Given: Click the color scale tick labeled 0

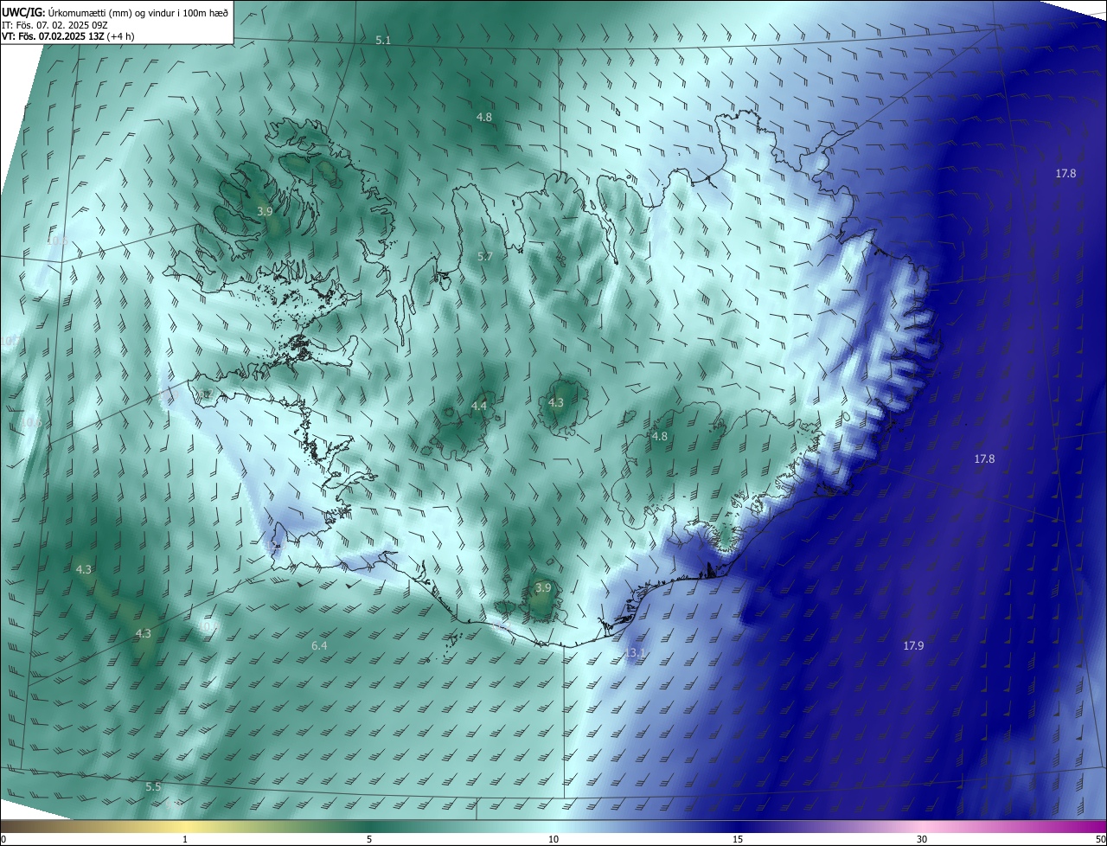Looking at the screenshot, I should (x=3, y=839).
